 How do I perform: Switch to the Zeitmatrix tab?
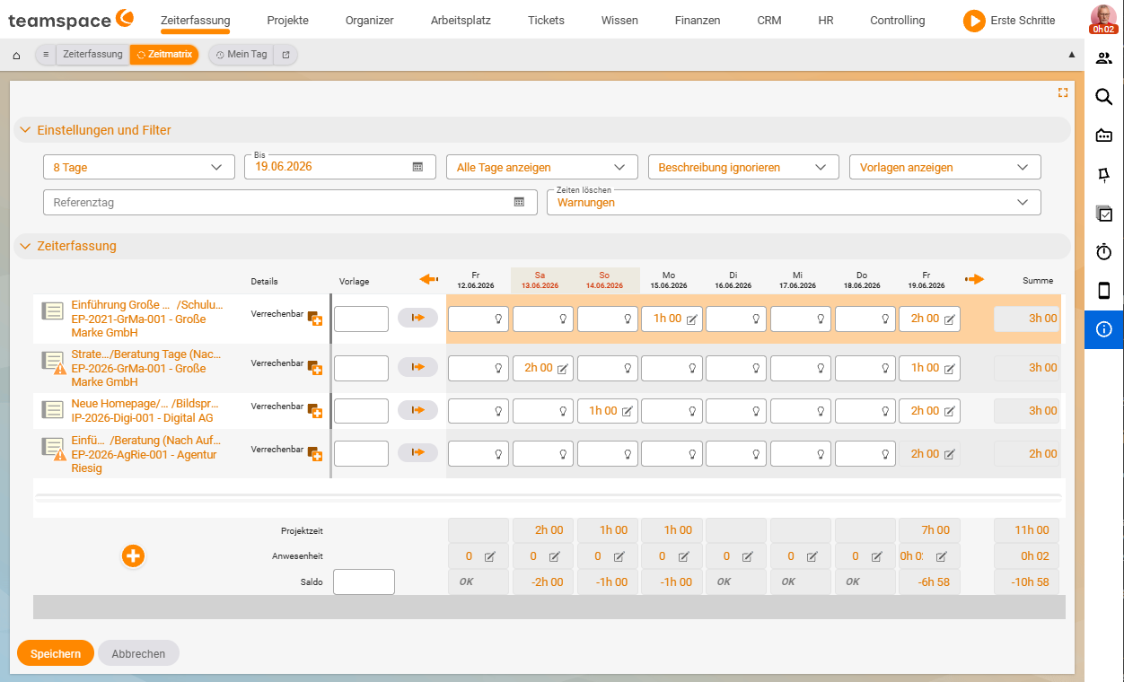pos(164,55)
